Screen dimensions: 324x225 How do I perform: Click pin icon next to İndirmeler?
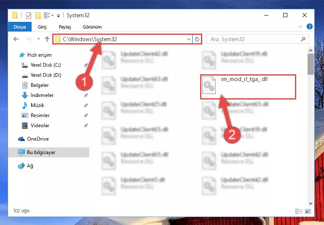(x=86, y=95)
